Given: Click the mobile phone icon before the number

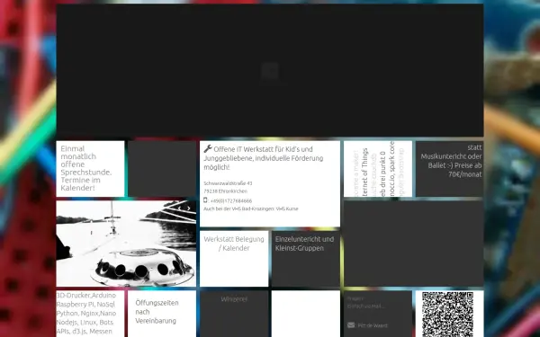Looking at the screenshot, I should point(205,200).
